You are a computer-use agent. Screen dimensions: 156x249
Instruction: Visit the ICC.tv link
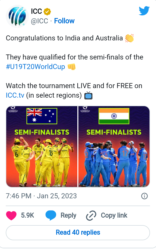[x=15, y=95]
